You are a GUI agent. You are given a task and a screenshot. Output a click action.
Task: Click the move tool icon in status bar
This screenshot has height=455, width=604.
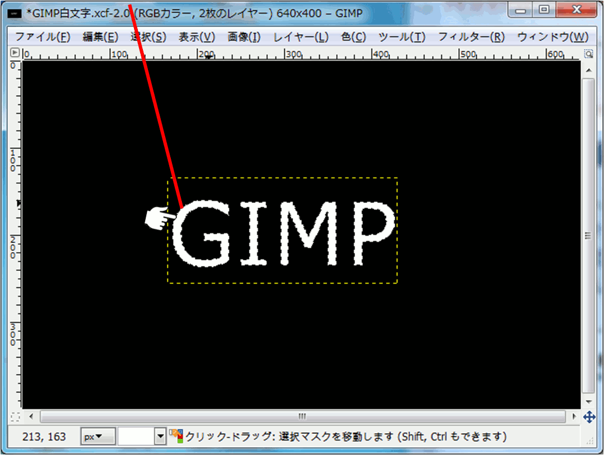176,436
